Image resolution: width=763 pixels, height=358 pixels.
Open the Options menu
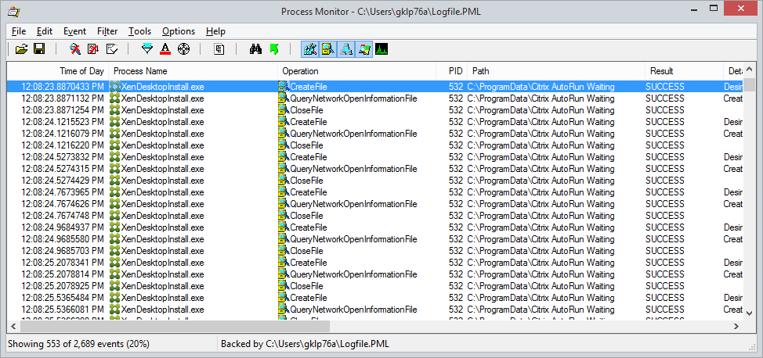pos(179,31)
